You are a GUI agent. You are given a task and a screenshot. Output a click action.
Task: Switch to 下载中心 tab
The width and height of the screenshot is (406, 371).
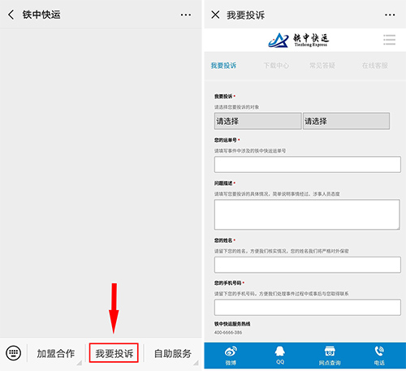276,66
